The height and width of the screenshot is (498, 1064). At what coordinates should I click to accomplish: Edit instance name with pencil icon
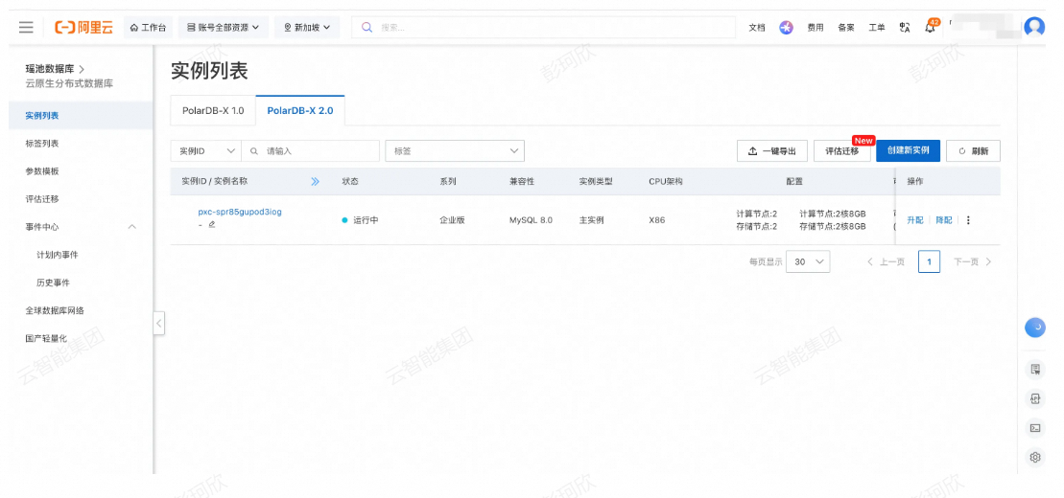click(212, 224)
